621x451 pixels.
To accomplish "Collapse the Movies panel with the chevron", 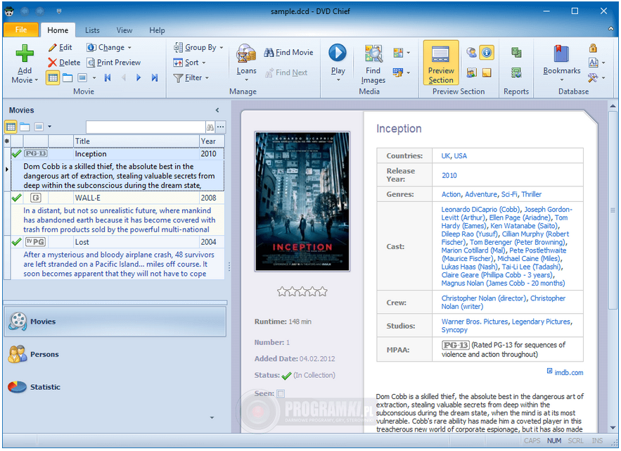I will (x=217, y=110).
